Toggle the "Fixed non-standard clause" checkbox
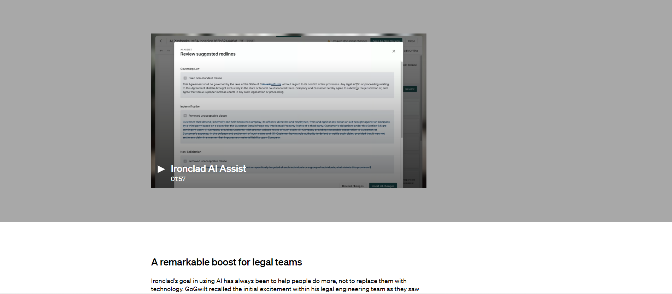 185,78
